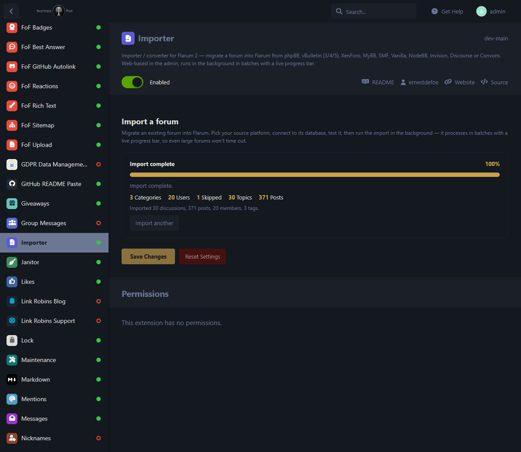Image resolution: width=521 pixels, height=452 pixels.
Task: Open Nicknames in the sidebar list
Action: [54, 438]
